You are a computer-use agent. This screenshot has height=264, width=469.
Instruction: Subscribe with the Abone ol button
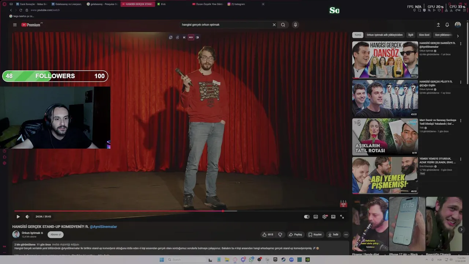pyautogui.click(x=56, y=235)
